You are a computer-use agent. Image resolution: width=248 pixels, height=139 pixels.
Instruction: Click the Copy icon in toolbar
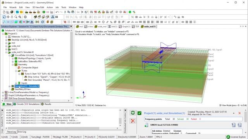tap(69, 12)
